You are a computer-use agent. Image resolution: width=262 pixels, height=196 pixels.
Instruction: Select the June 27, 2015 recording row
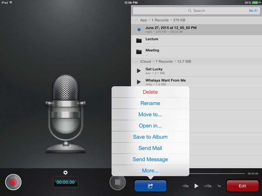(197, 29)
